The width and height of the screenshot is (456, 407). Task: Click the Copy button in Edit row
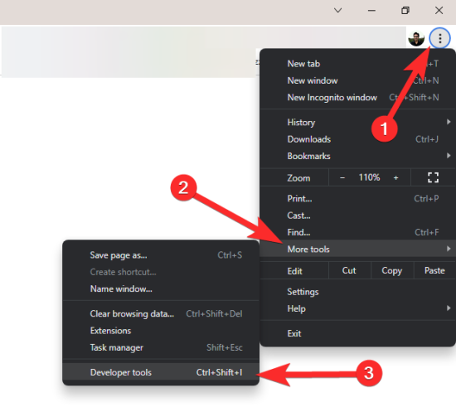tap(391, 270)
